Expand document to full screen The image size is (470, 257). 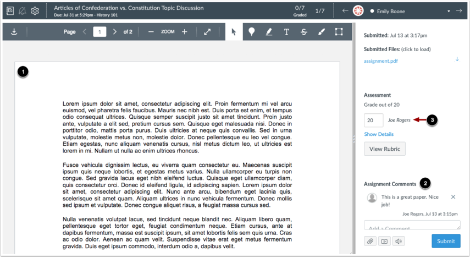[x=207, y=31]
